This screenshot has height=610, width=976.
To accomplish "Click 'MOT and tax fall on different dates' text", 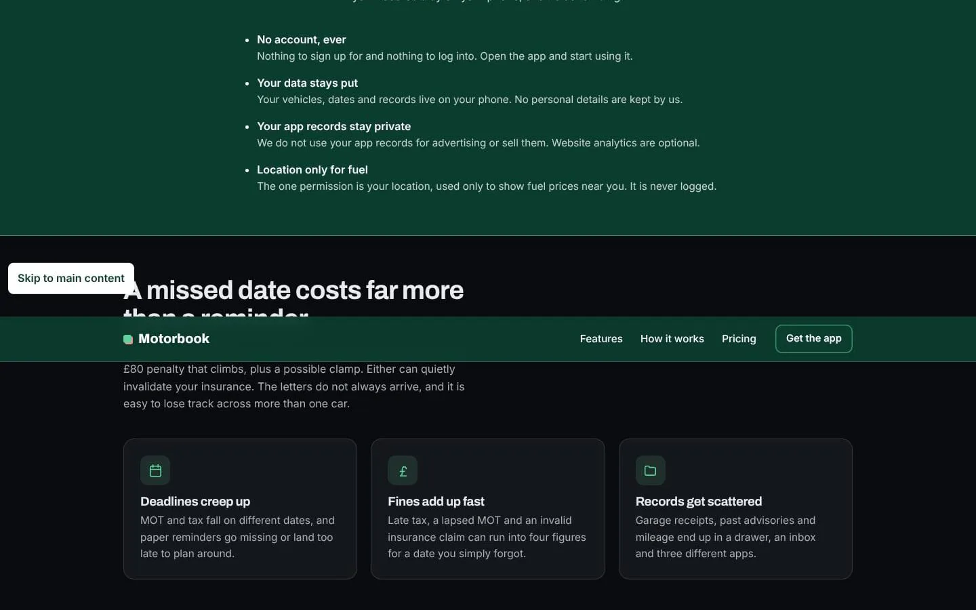I will 237,537.
